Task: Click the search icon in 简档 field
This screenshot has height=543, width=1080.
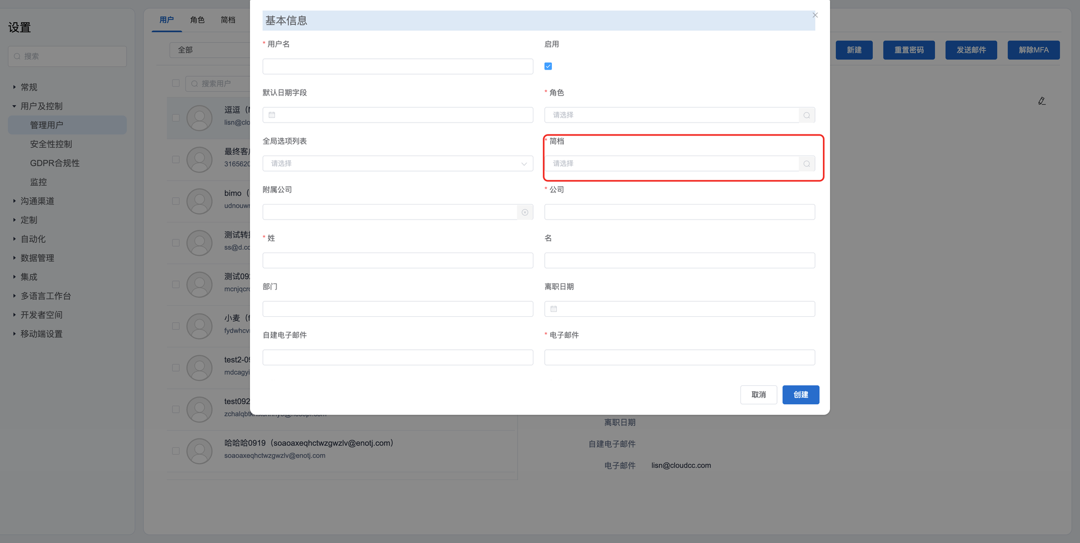Action: [x=806, y=164]
